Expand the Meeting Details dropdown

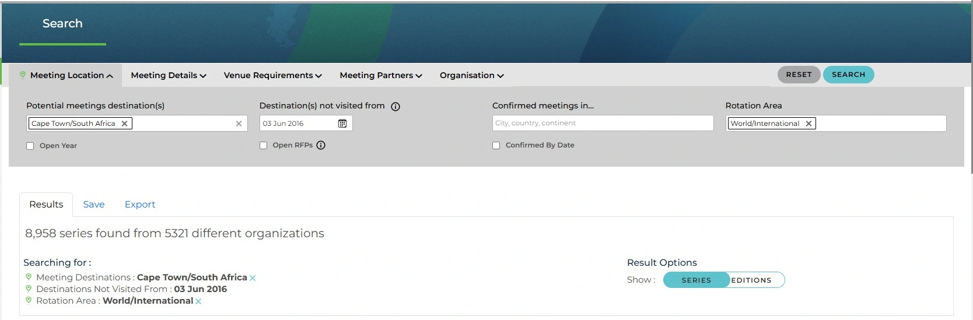click(x=169, y=75)
